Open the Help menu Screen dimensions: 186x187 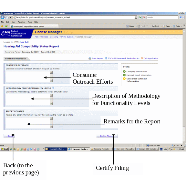[36, 22]
